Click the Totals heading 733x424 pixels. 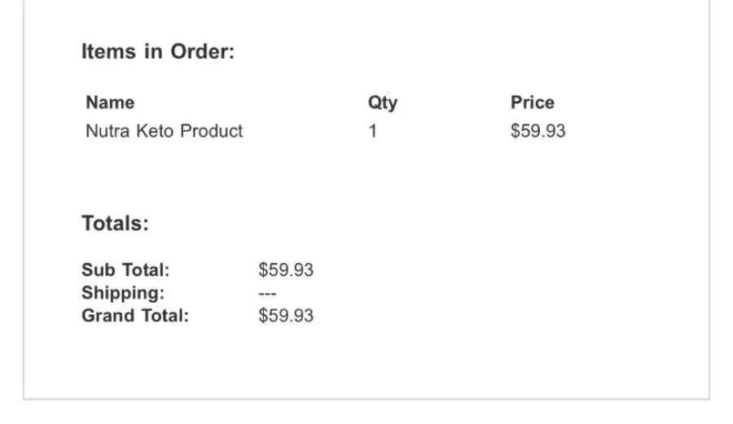coord(115,223)
